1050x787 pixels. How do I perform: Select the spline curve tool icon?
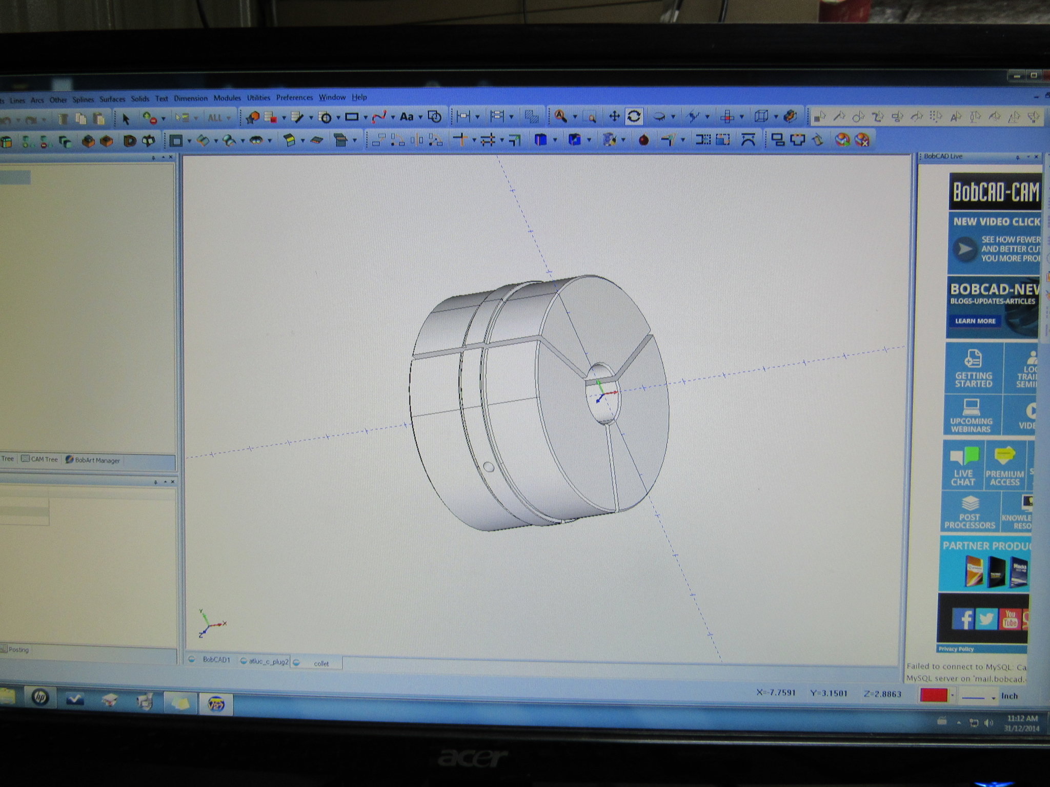(x=379, y=117)
